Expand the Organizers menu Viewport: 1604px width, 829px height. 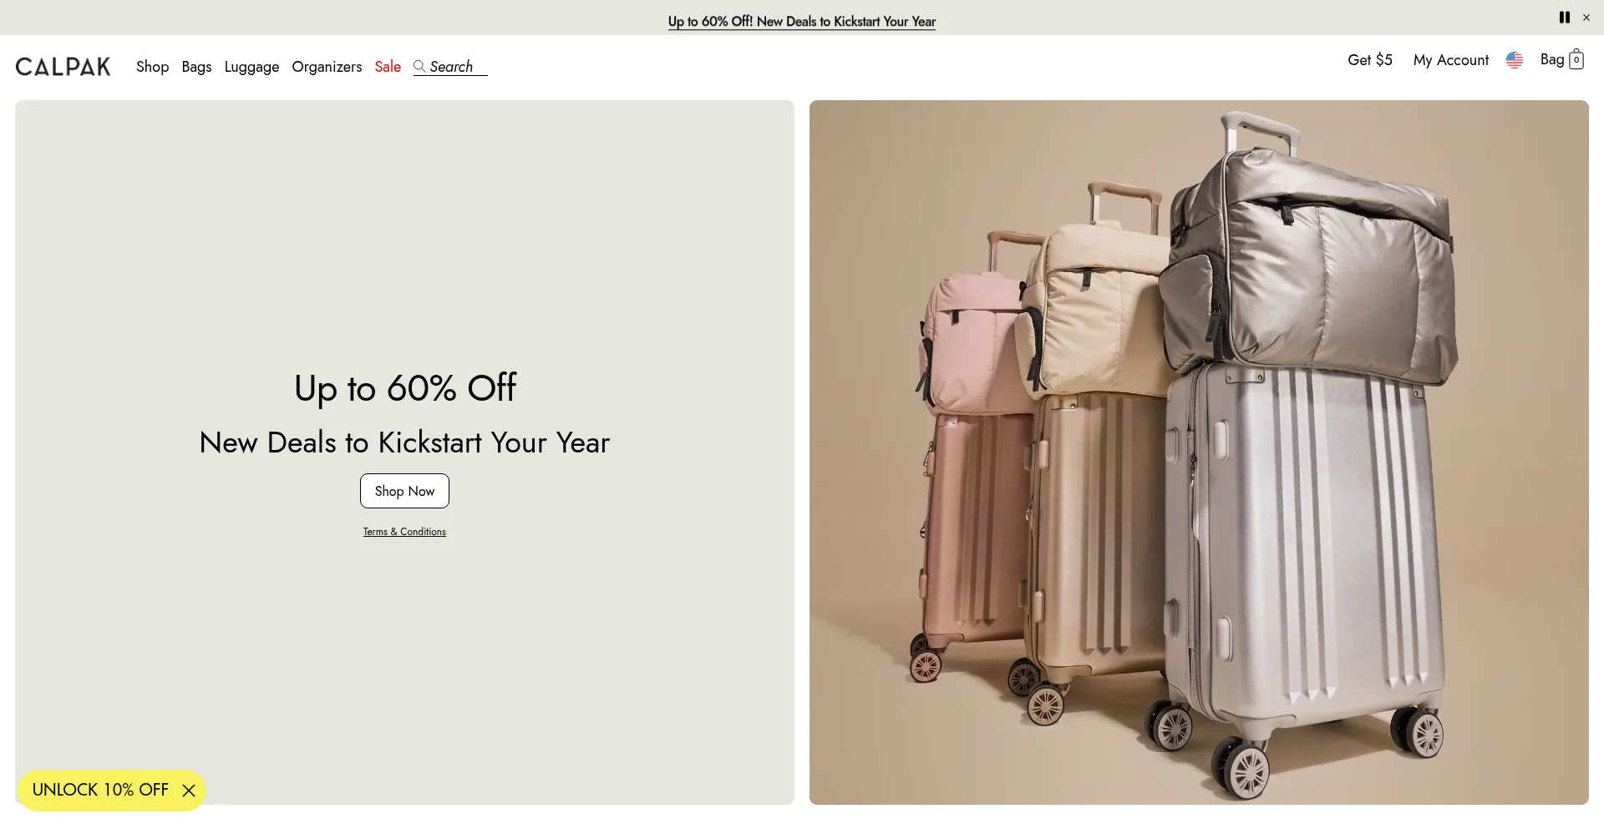point(327,67)
